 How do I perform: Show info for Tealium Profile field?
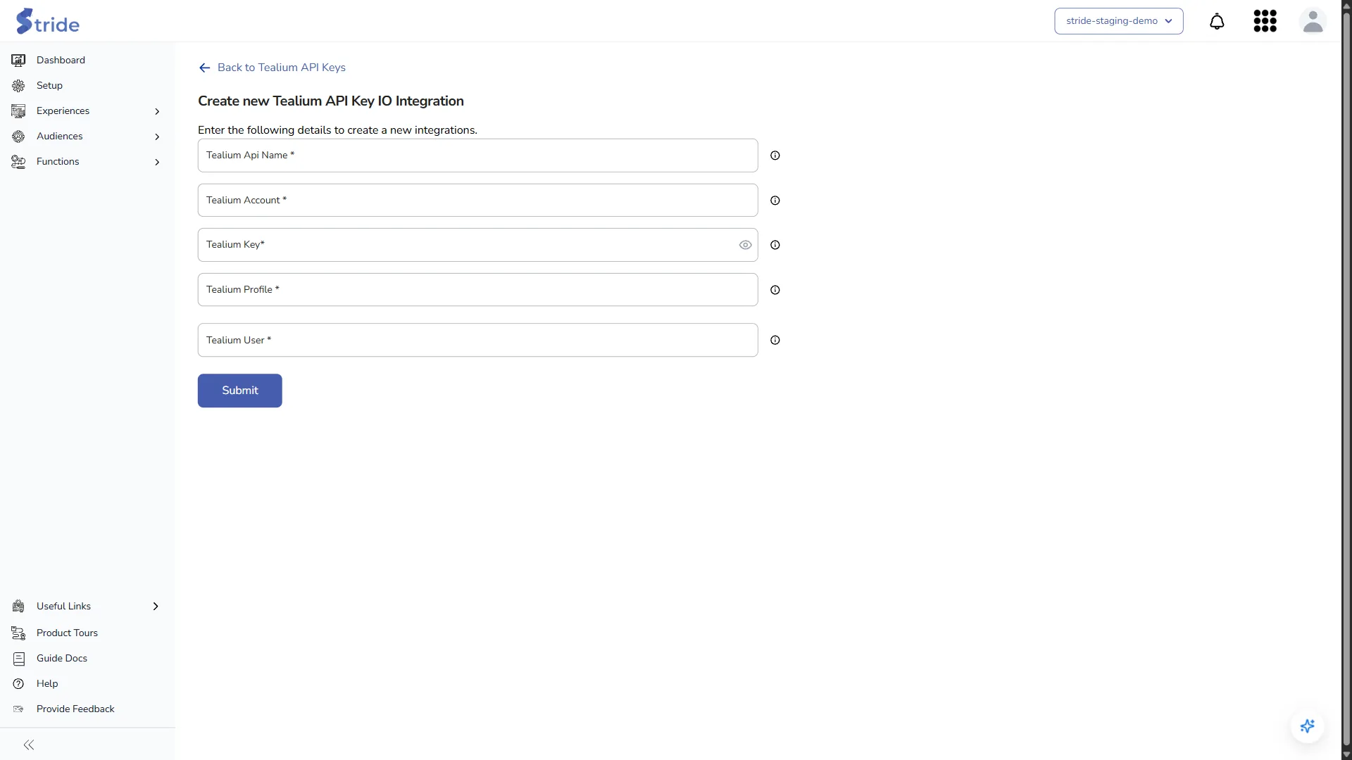point(775,290)
